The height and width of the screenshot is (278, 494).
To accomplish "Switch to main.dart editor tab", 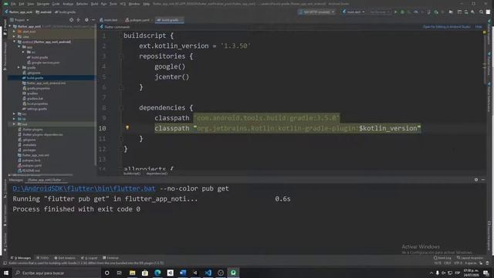I will click(109, 20).
